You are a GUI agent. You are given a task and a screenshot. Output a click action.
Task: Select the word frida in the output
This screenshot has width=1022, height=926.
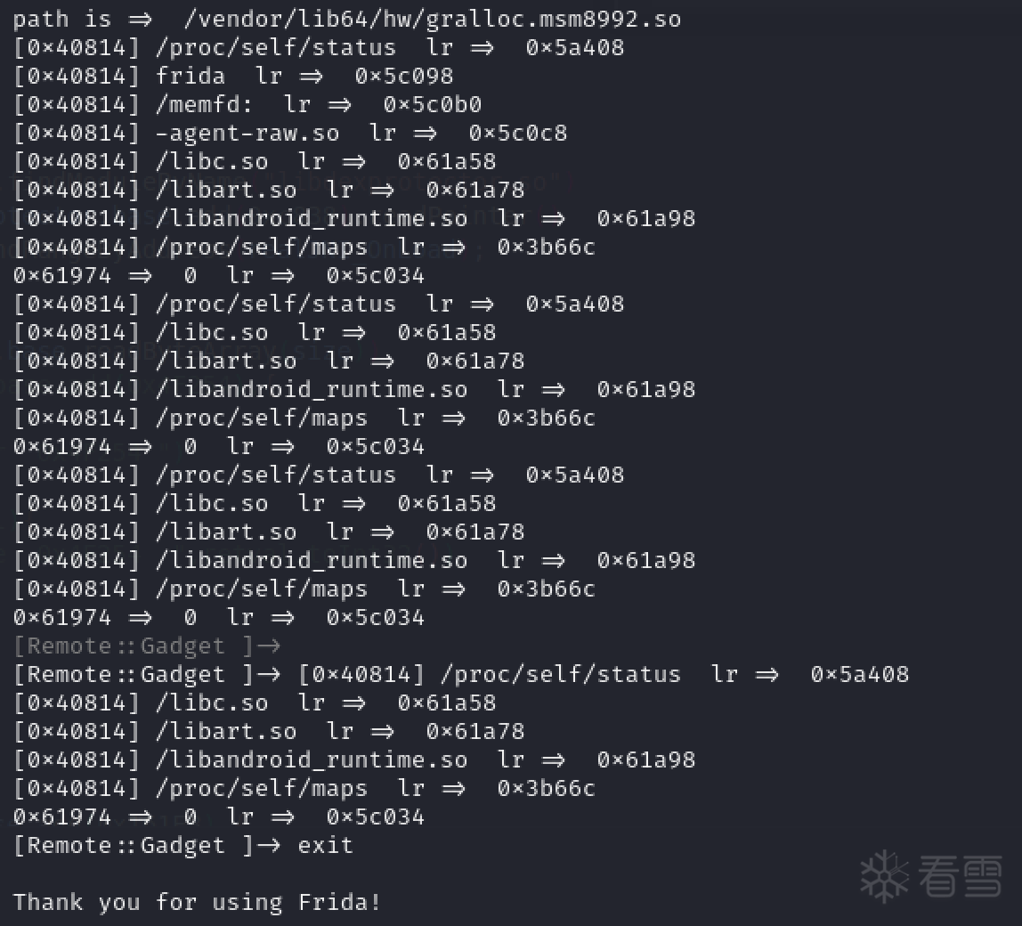click(x=191, y=76)
